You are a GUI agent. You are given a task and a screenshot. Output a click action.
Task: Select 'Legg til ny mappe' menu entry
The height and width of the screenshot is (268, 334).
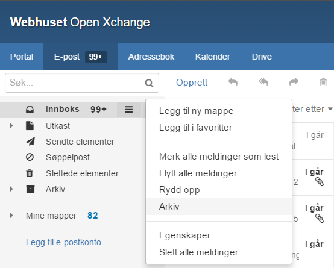219,111
